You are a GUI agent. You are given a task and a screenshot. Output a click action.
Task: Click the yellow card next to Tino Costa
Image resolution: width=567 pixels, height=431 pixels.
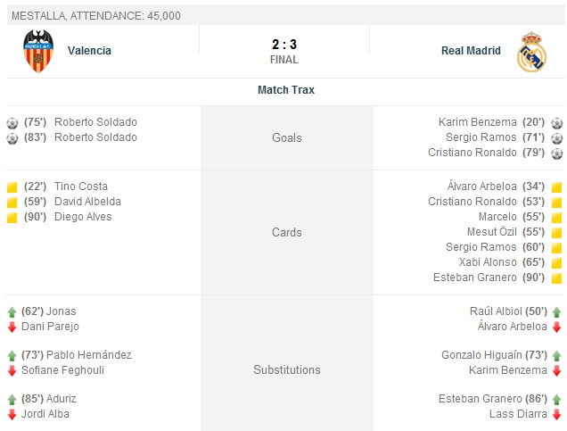click(12, 187)
